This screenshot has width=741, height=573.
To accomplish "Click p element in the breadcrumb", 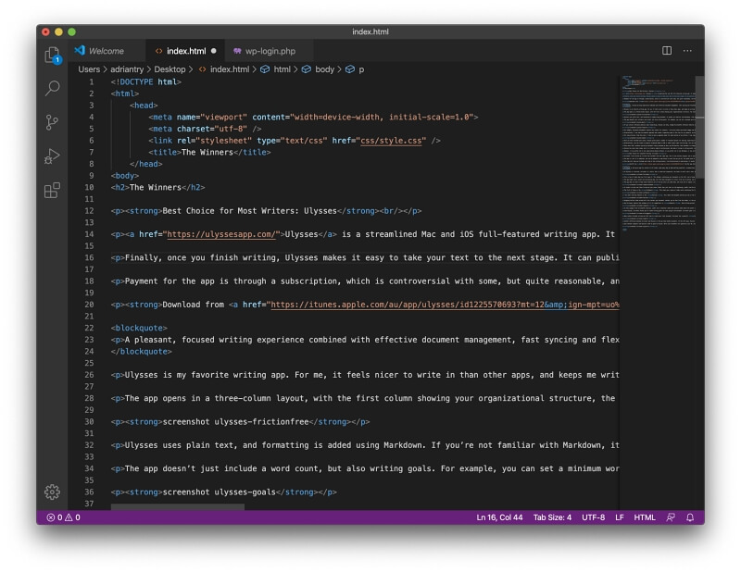I will point(361,70).
